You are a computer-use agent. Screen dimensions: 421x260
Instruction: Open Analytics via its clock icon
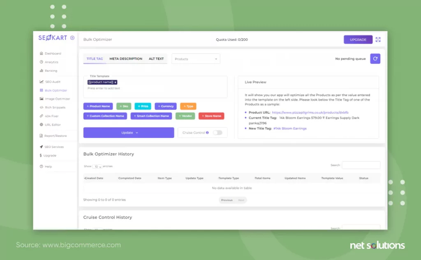pyautogui.click(x=42, y=62)
